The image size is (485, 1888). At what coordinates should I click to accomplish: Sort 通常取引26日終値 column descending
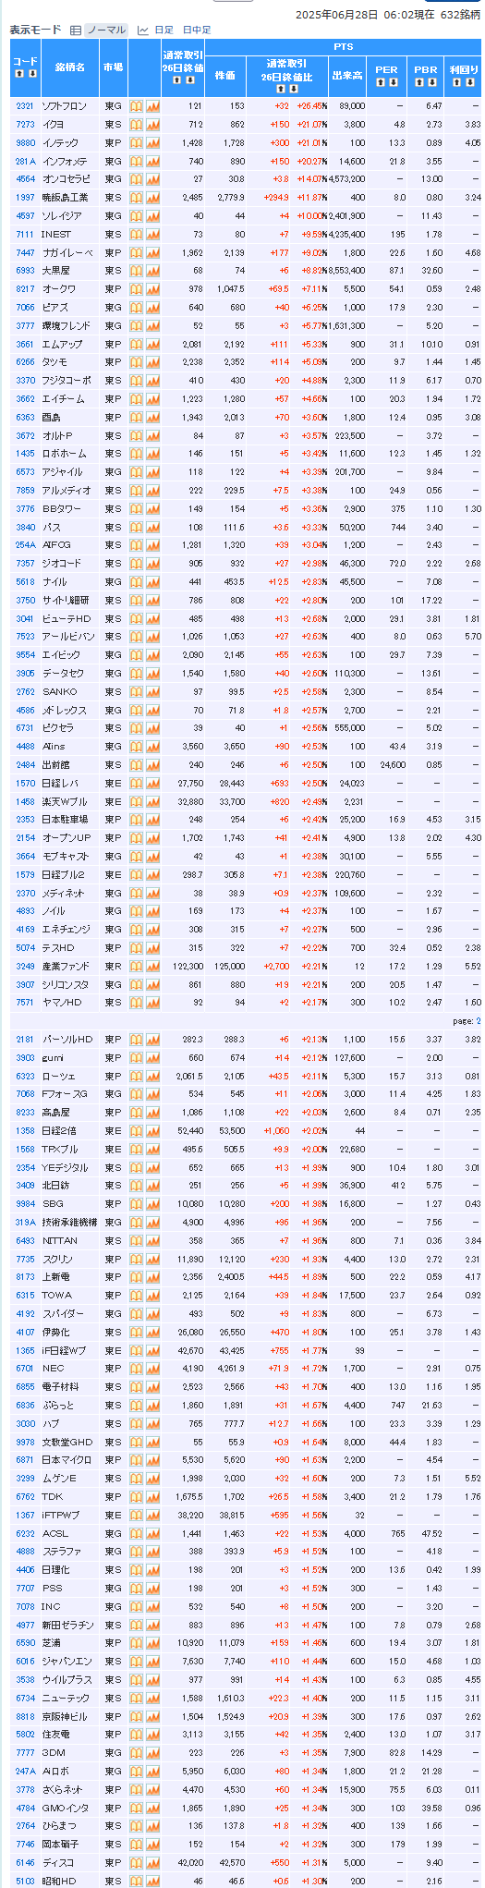point(190,79)
